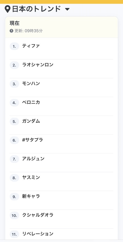Click the 更新: 09時35分 timestamp
Viewport: 123px width, 242px height.
tap(28, 31)
